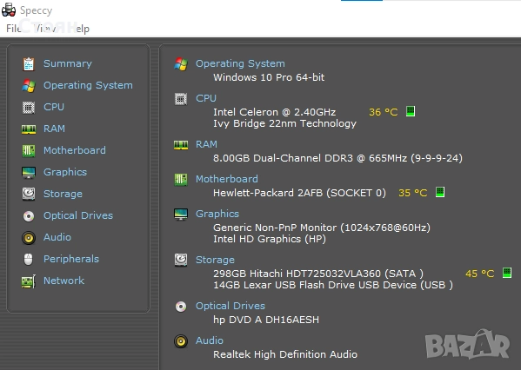Select Optical Drives in the sidebar
Viewport: 521px width, 370px height.
click(x=78, y=215)
